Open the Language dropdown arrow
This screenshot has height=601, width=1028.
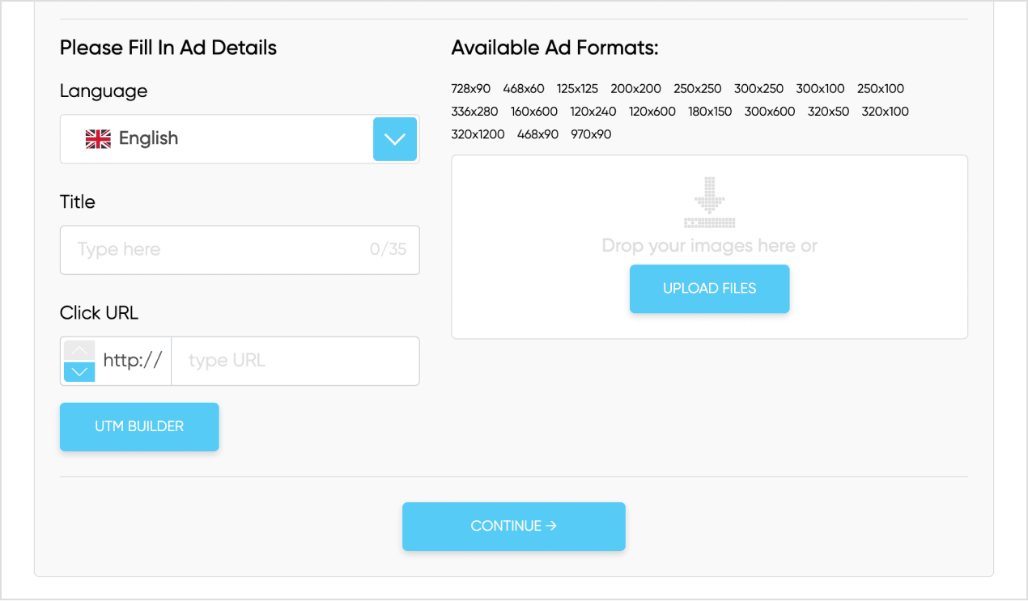pyautogui.click(x=395, y=139)
